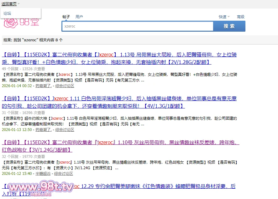Open the 返回首页 dropdown arrow
The image size is (278, 199).
[x=19, y=4]
